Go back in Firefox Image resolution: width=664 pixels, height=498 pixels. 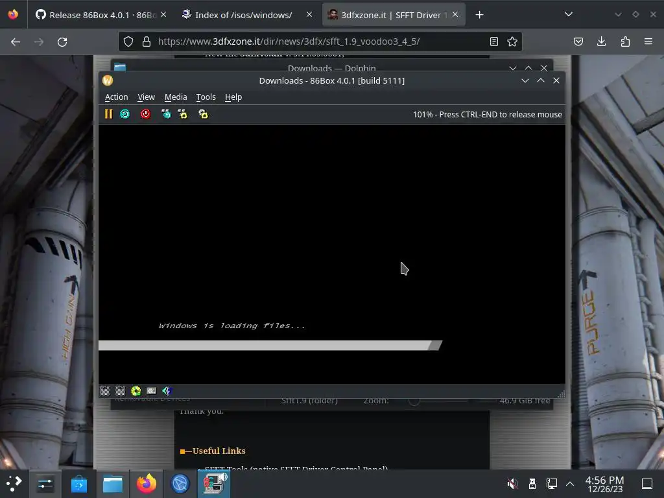[16, 42]
